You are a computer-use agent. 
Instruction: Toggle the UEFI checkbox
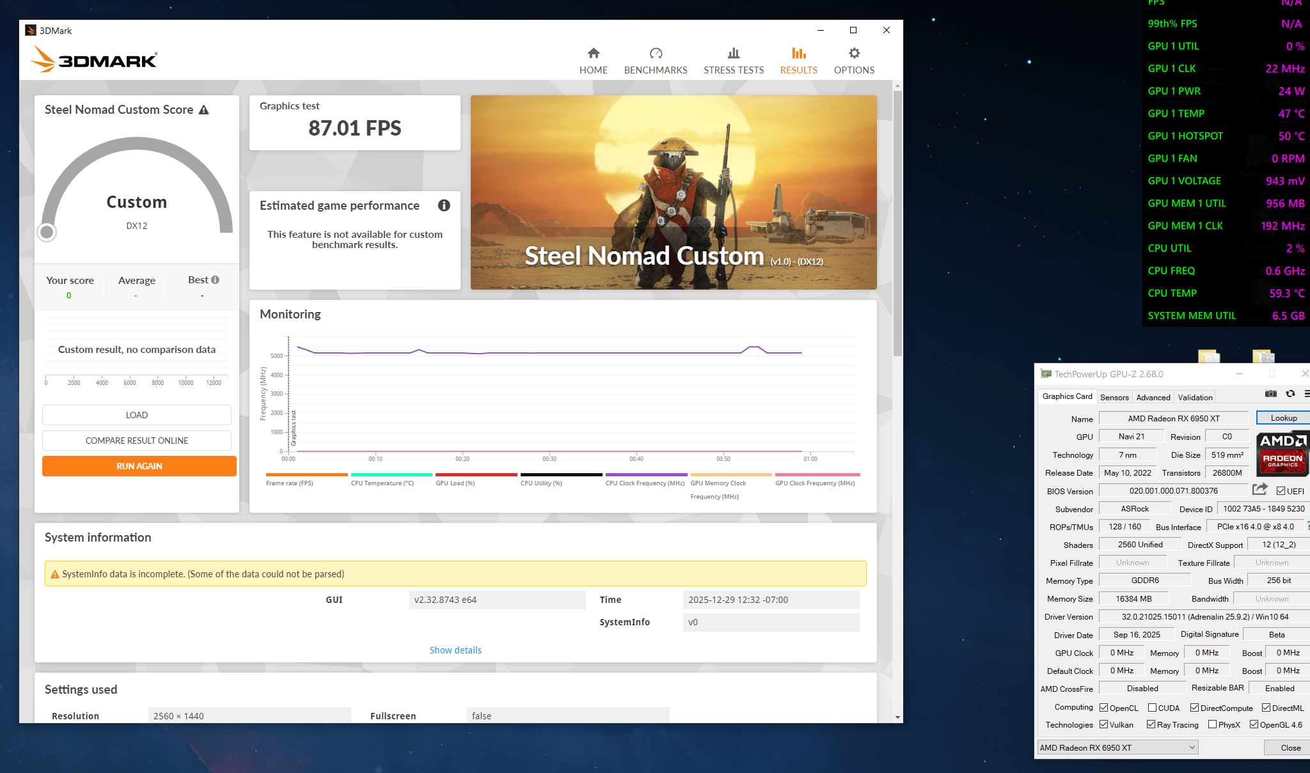tap(1281, 491)
